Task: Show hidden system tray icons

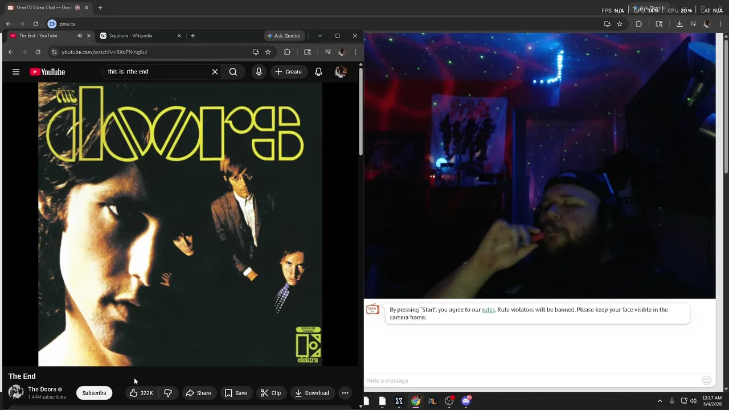Action: [x=660, y=401]
